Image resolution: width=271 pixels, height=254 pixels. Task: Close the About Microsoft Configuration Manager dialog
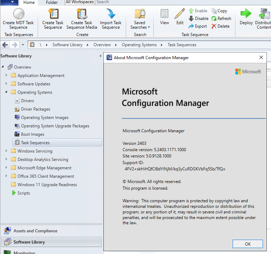(x=261, y=57)
